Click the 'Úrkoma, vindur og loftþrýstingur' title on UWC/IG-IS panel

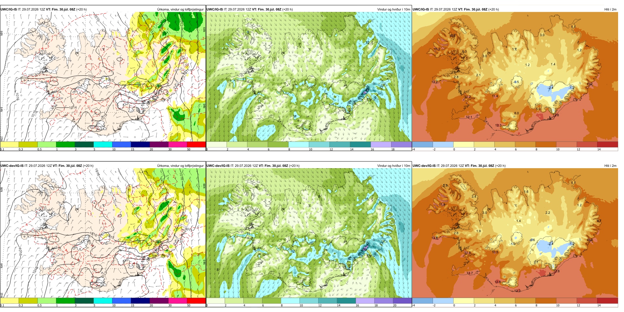point(180,10)
